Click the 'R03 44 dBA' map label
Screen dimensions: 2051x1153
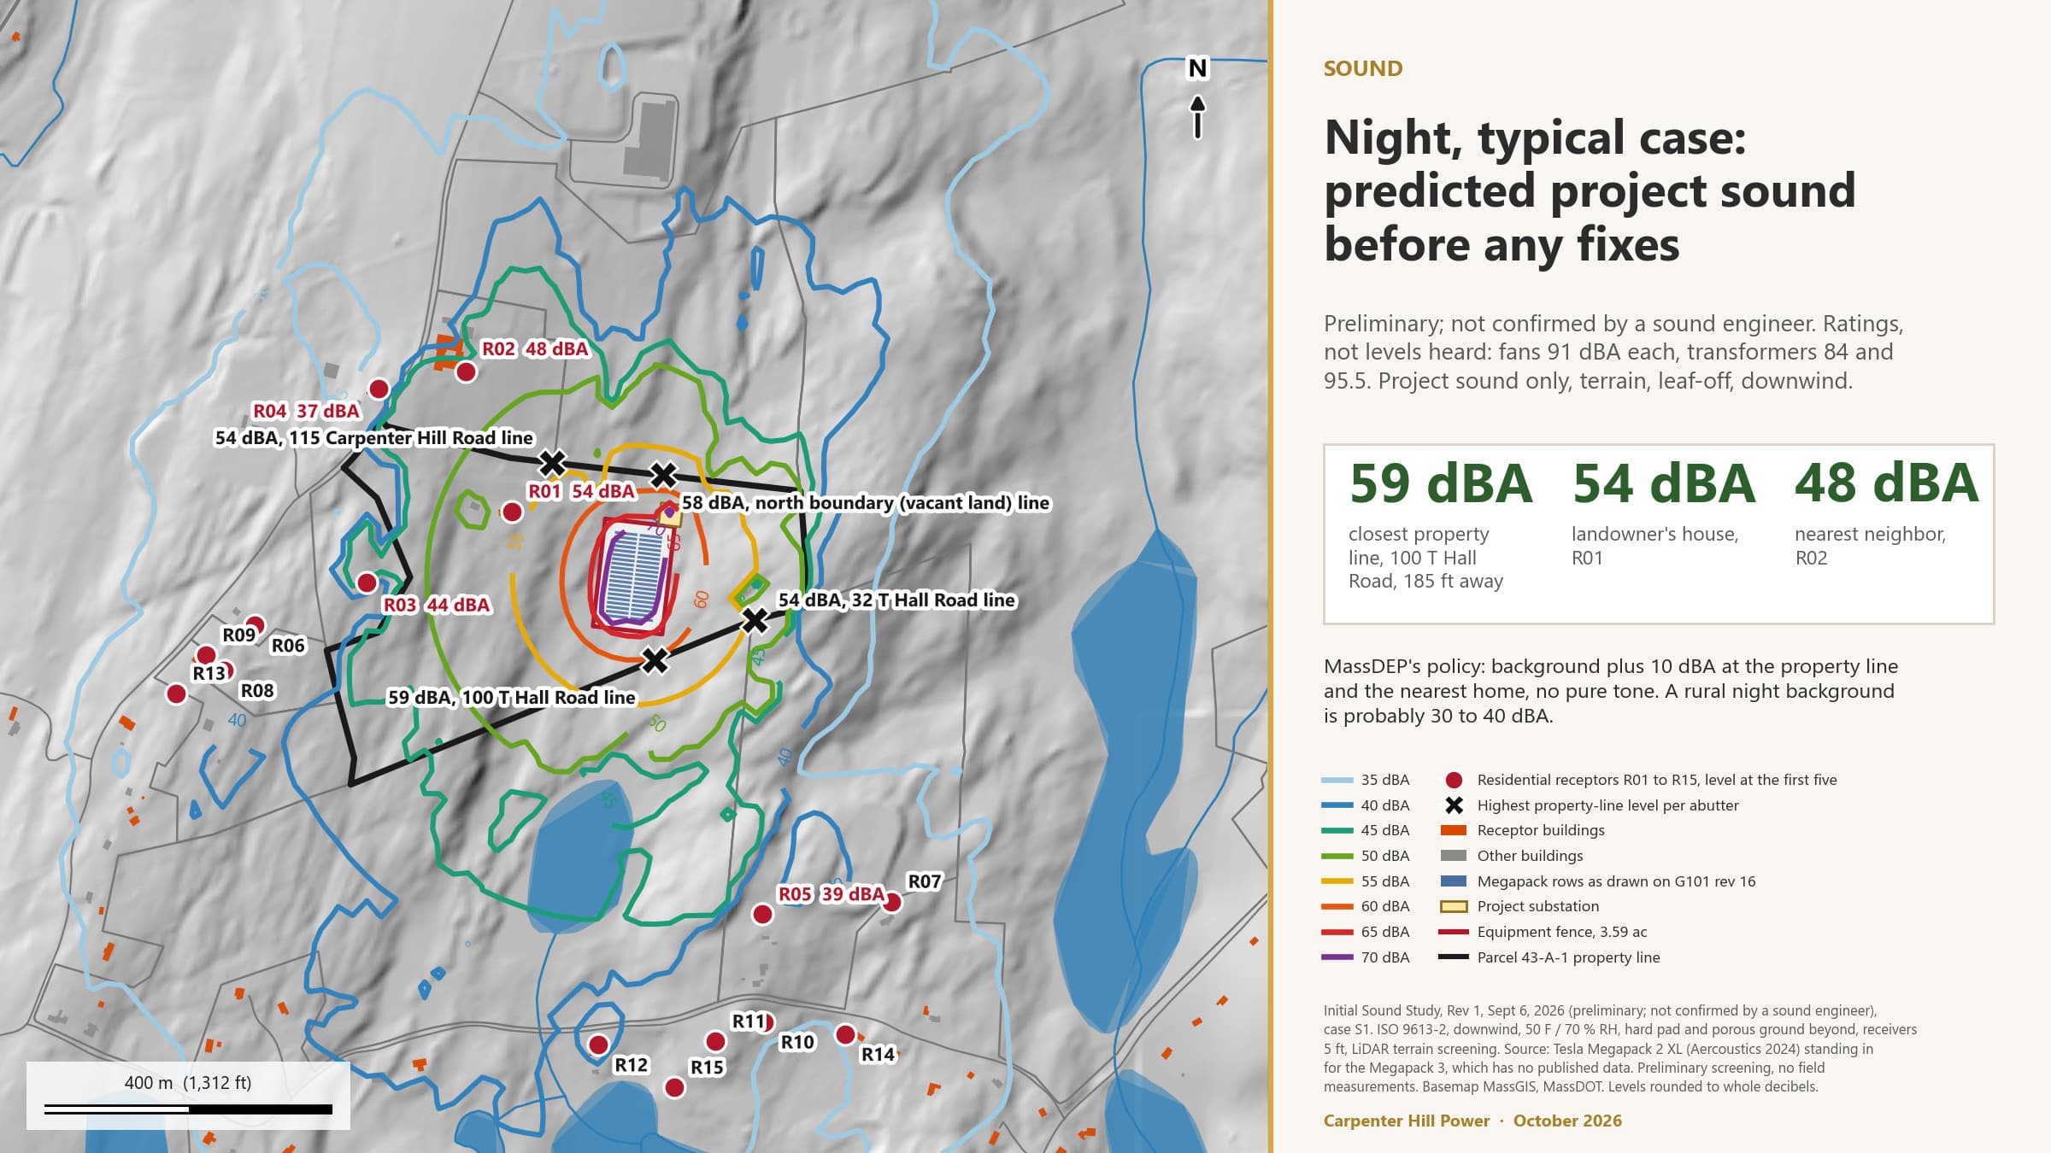click(437, 605)
